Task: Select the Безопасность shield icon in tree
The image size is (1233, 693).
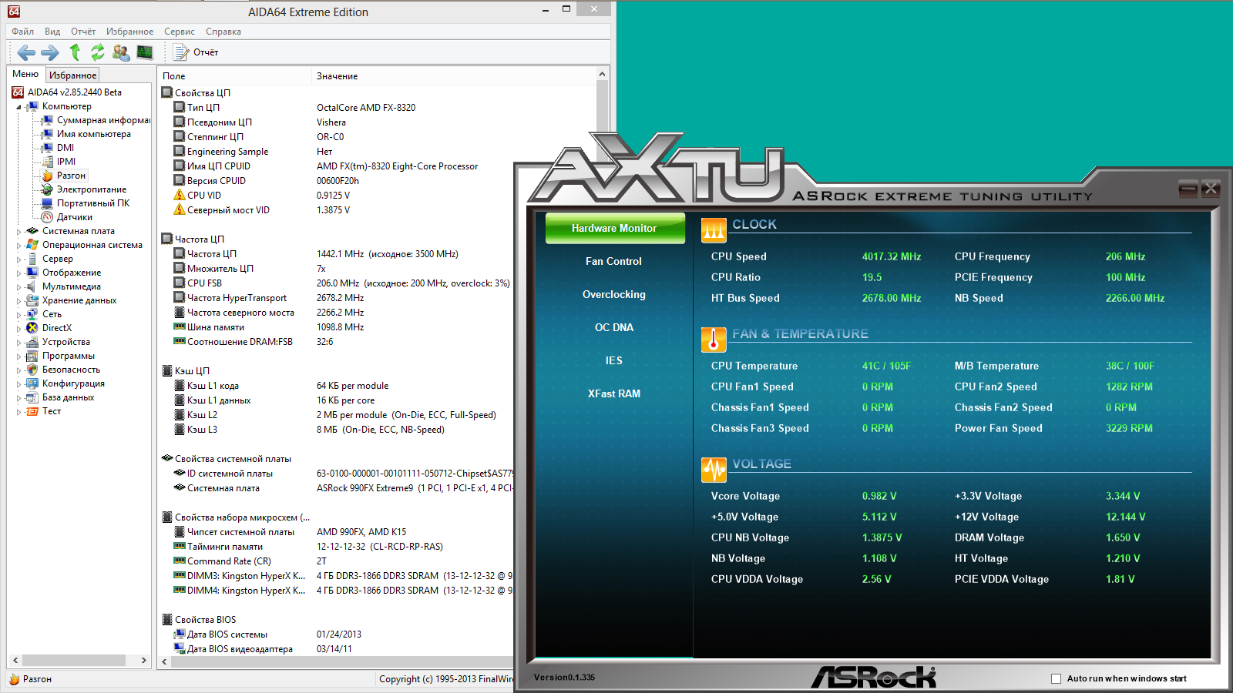Action: pyautogui.click(x=32, y=370)
